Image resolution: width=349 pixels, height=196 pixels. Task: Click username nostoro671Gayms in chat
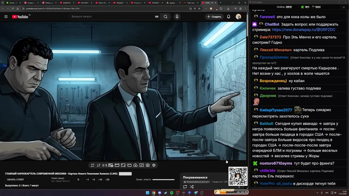(x=276, y=163)
